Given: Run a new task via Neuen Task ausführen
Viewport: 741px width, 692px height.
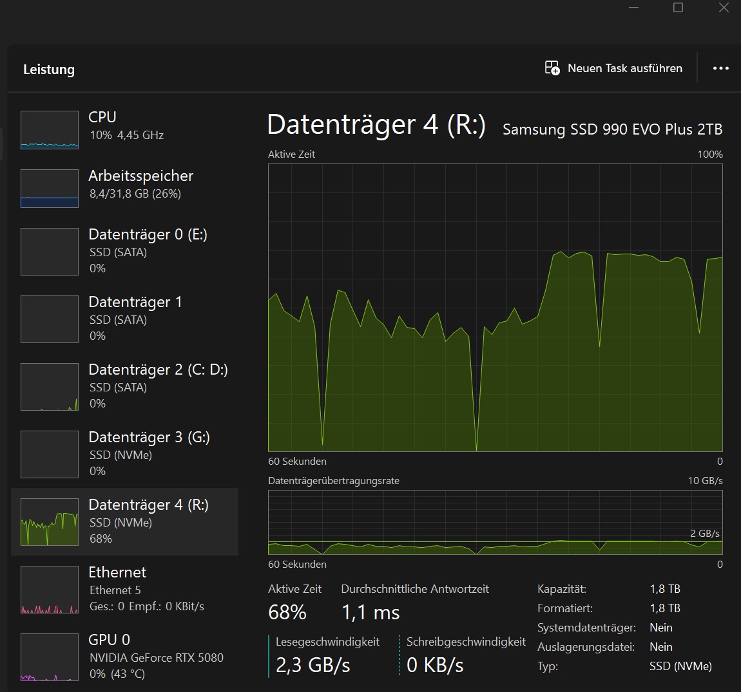Looking at the screenshot, I should click(624, 68).
